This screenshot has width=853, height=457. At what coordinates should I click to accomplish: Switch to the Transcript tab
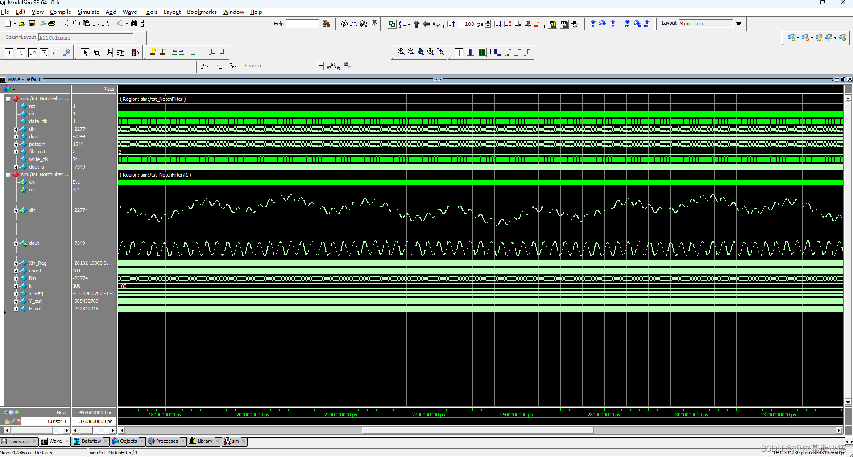click(19, 441)
